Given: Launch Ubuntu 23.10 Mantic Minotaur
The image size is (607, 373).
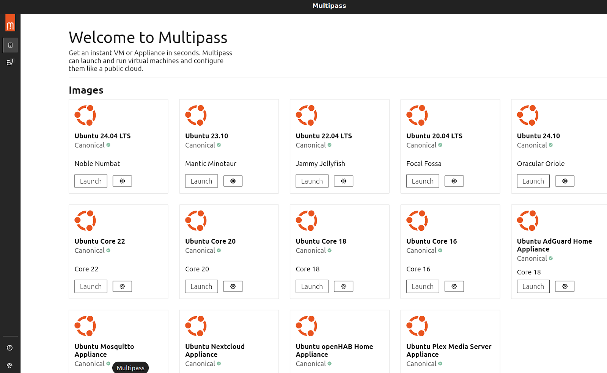Looking at the screenshot, I should point(201,181).
